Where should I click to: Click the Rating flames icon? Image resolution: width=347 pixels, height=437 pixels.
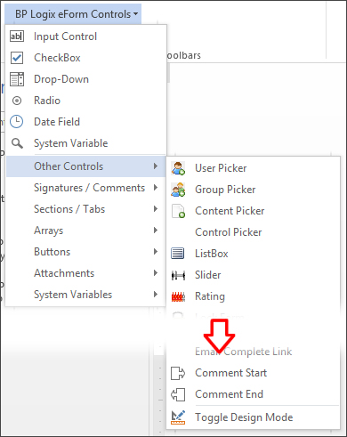(178, 296)
